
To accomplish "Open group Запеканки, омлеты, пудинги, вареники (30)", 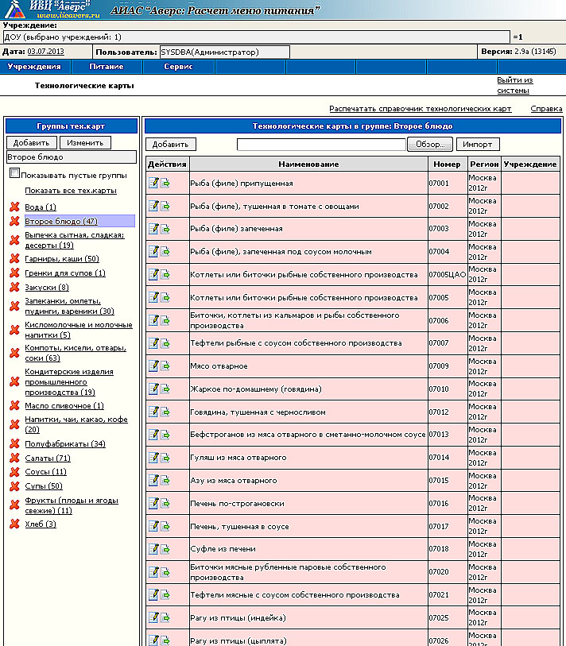I will pyautogui.click(x=69, y=306).
